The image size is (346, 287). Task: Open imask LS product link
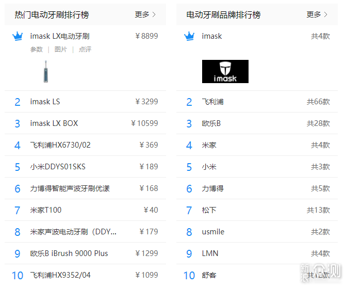[45, 102]
